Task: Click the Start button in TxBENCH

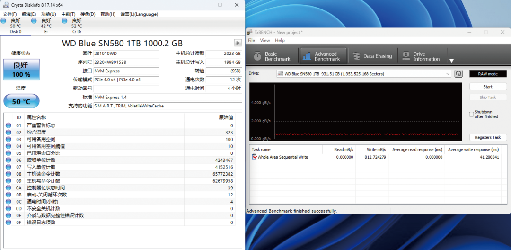Action: [488, 87]
